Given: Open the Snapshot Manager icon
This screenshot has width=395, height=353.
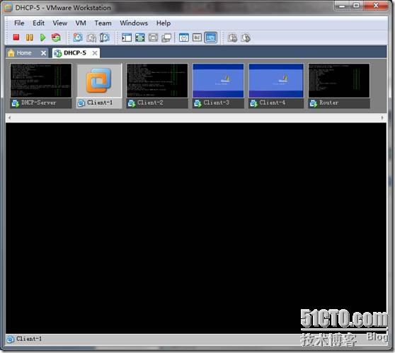Looking at the screenshot, I should [105, 37].
